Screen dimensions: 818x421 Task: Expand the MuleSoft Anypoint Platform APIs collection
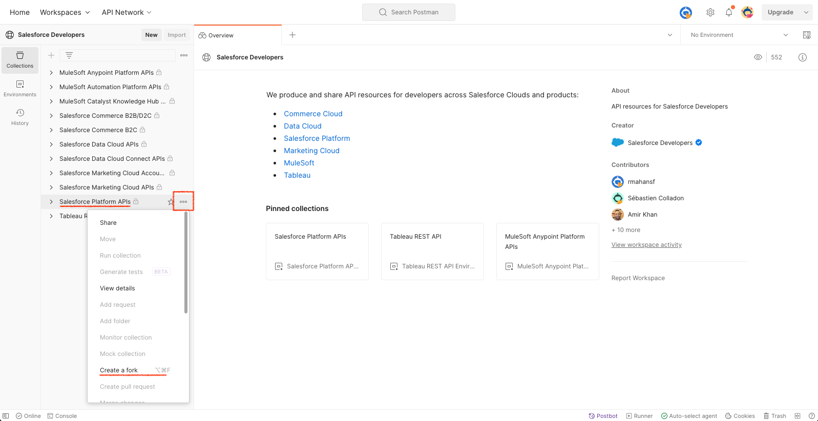pos(51,73)
